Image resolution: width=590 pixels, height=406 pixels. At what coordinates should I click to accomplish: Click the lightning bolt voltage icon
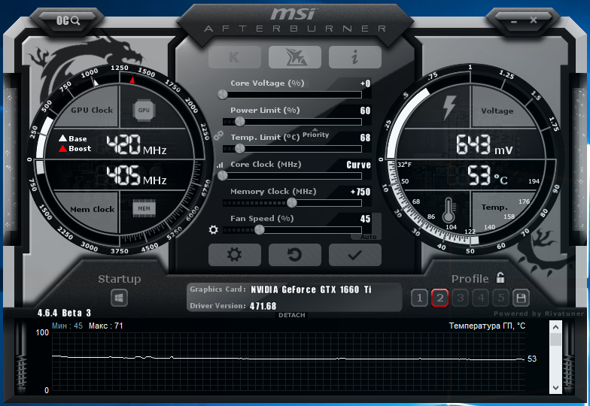449,108
